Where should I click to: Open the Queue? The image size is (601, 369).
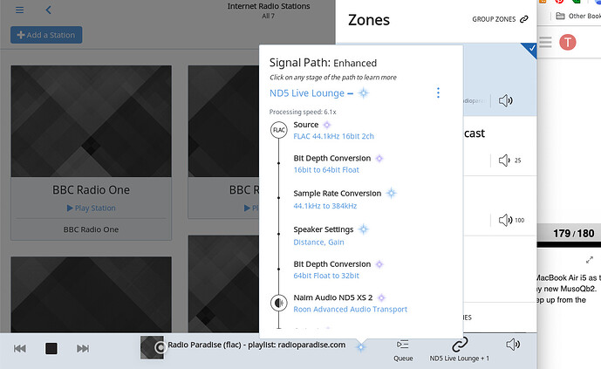(403, 348)
